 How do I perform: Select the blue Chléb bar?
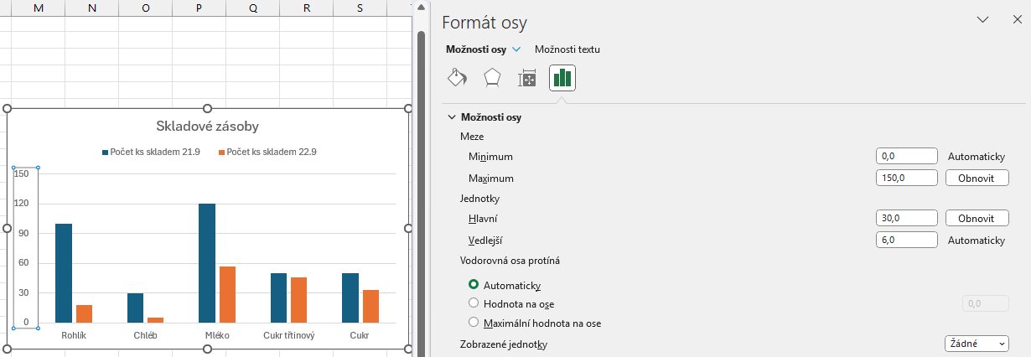click(x=135, y=308)
